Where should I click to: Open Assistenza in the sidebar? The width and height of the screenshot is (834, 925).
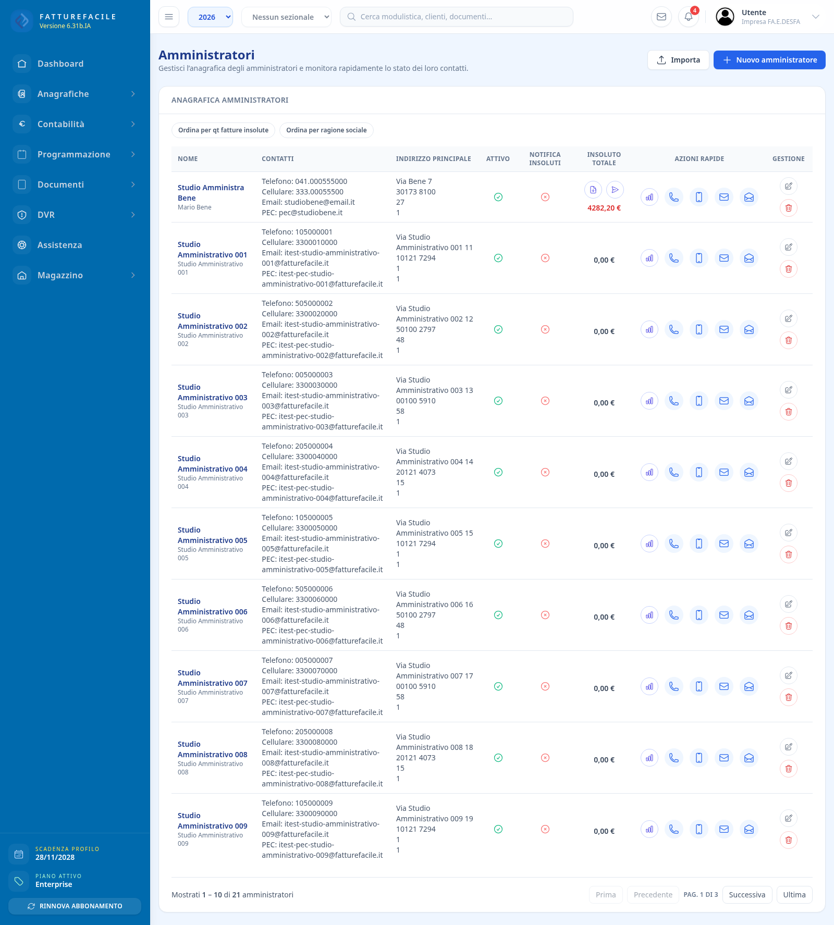pos(75,245)
